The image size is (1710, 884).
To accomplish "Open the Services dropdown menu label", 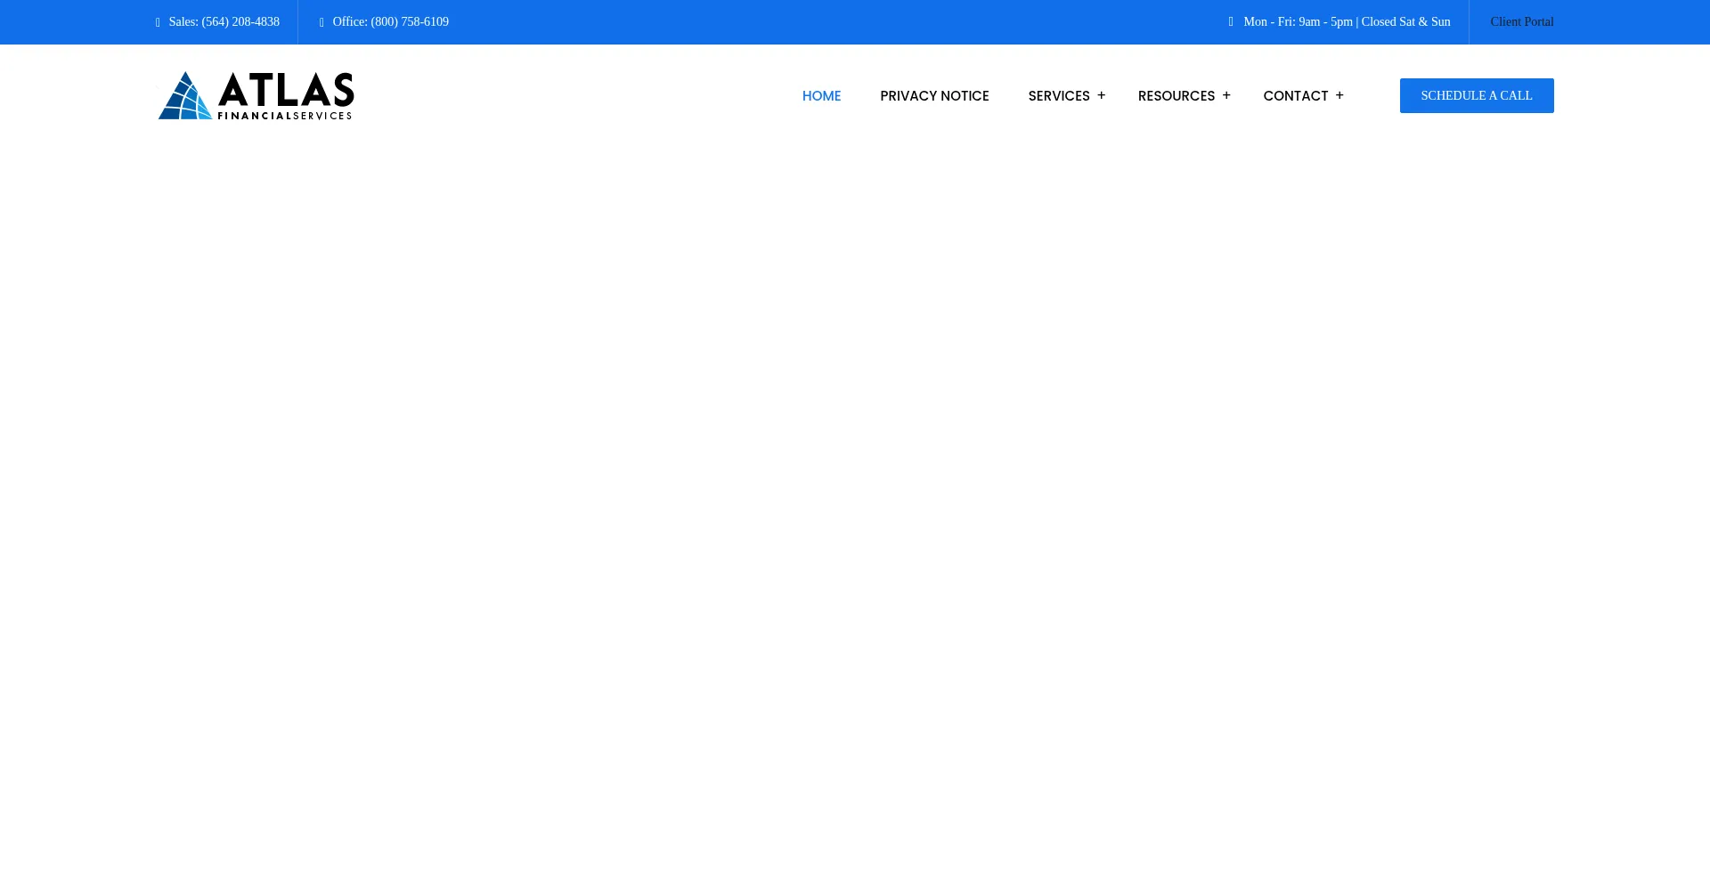I will tap(1058, 95).
